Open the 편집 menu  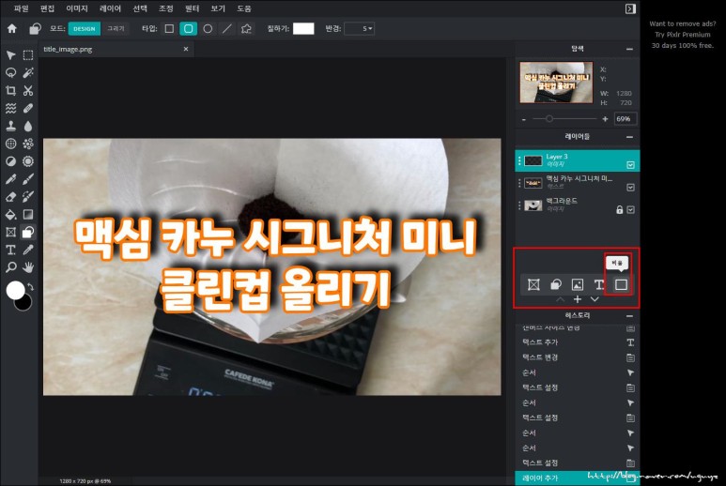(x=47, y=8)
